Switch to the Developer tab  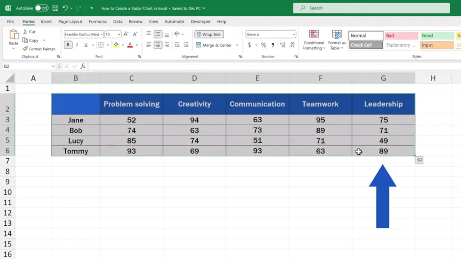pos(200,22)
